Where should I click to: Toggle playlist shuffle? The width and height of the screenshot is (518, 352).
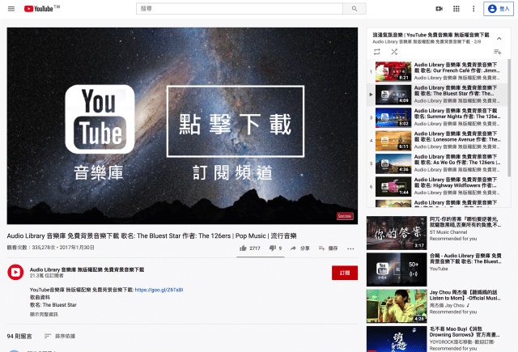tap(394, 52)
